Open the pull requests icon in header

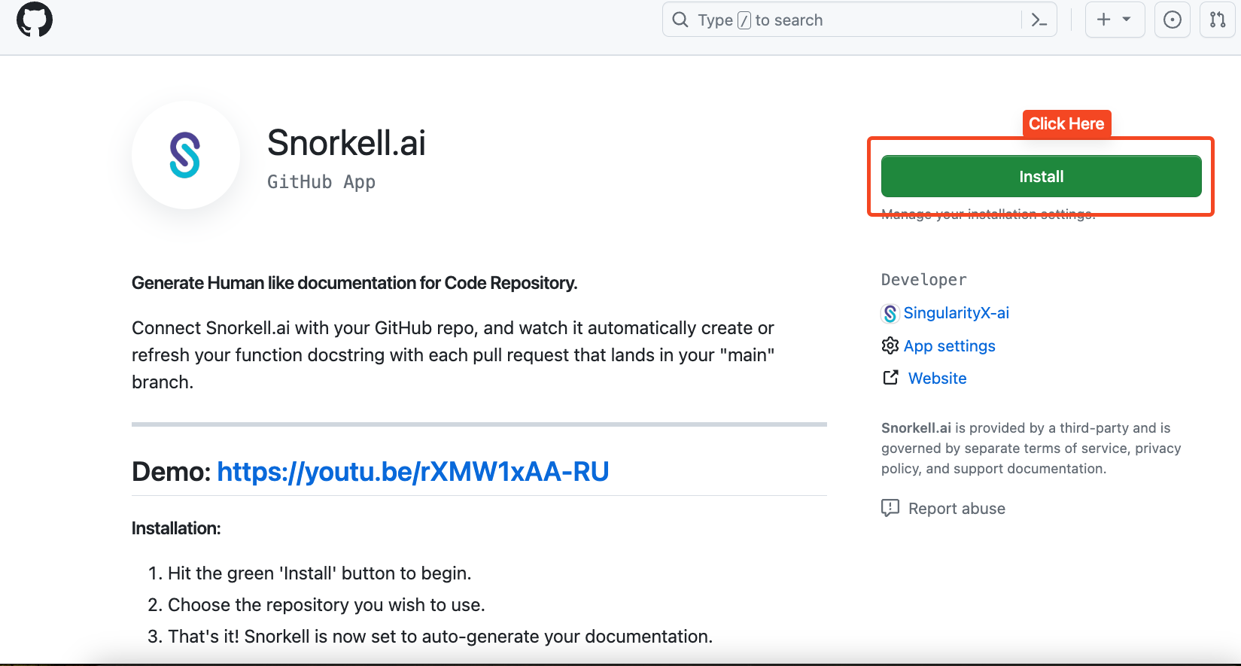click(1218, 20)
